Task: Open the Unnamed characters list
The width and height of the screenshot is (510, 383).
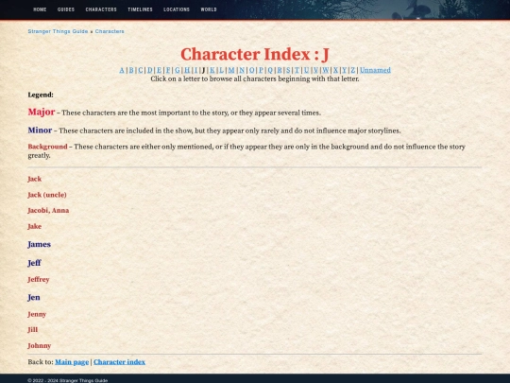Action: pyautogui.click(x=375, y=70)
